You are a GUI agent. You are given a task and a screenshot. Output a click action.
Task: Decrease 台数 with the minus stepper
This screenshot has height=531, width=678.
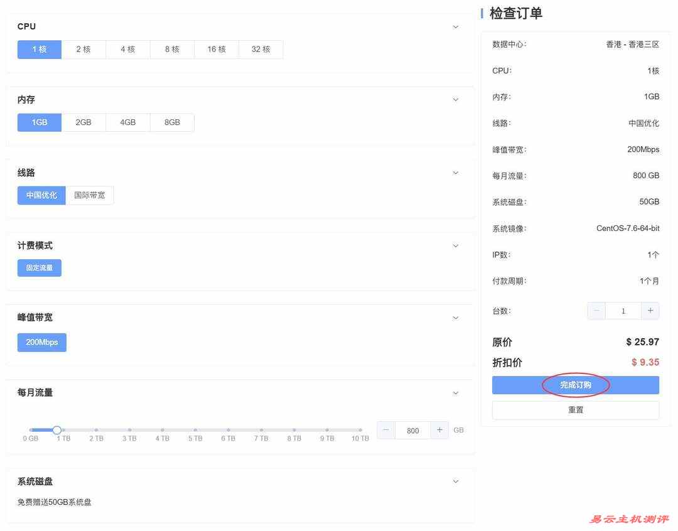coord(596,311)
